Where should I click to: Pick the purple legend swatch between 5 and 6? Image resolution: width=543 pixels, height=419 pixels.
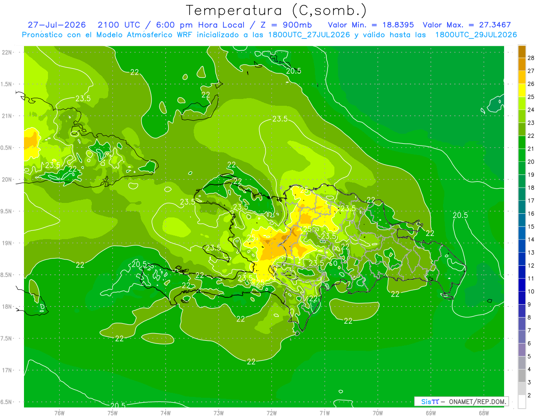(x=522, y=350)
